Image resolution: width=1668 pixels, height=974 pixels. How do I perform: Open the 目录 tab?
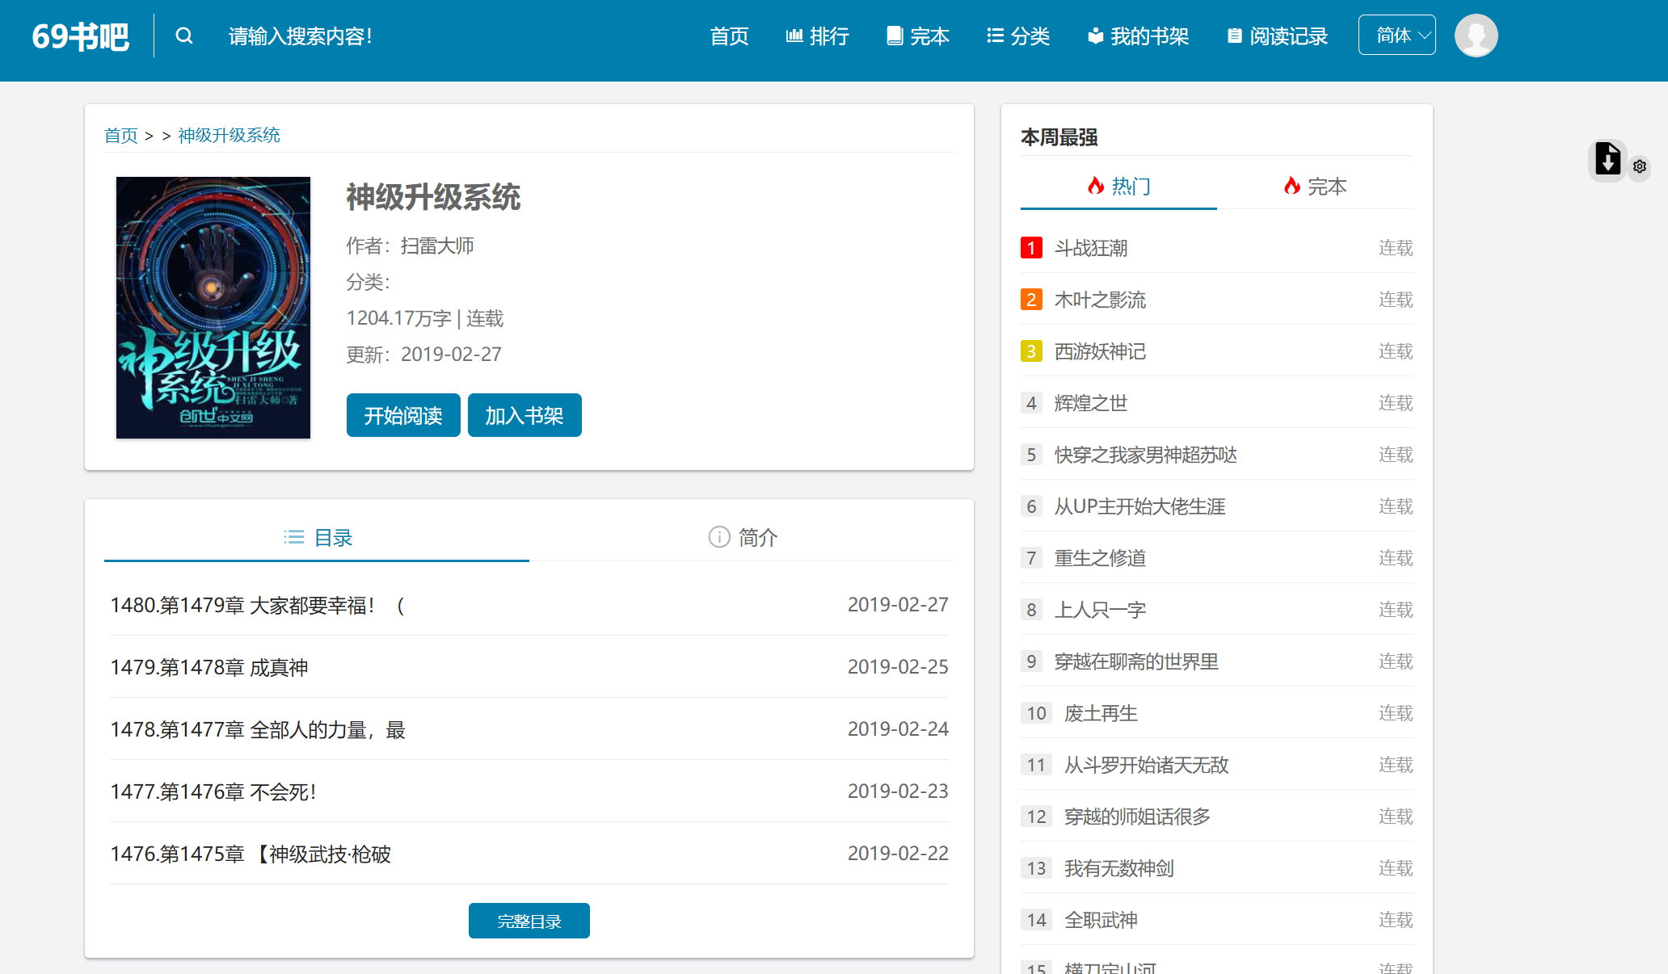[318, 537]
